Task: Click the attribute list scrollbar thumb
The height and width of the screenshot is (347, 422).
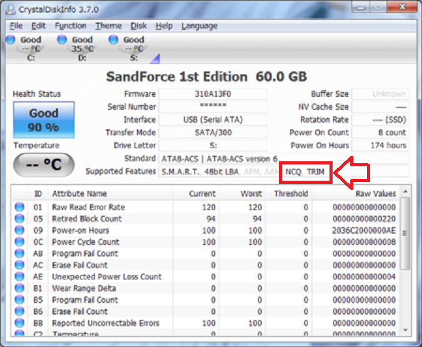Action: coord(405,233)
